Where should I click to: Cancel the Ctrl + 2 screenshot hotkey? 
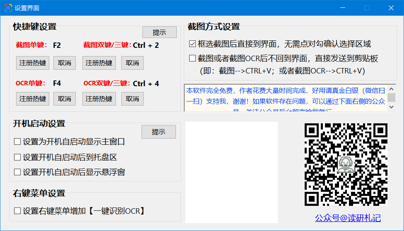click(132, 63)
